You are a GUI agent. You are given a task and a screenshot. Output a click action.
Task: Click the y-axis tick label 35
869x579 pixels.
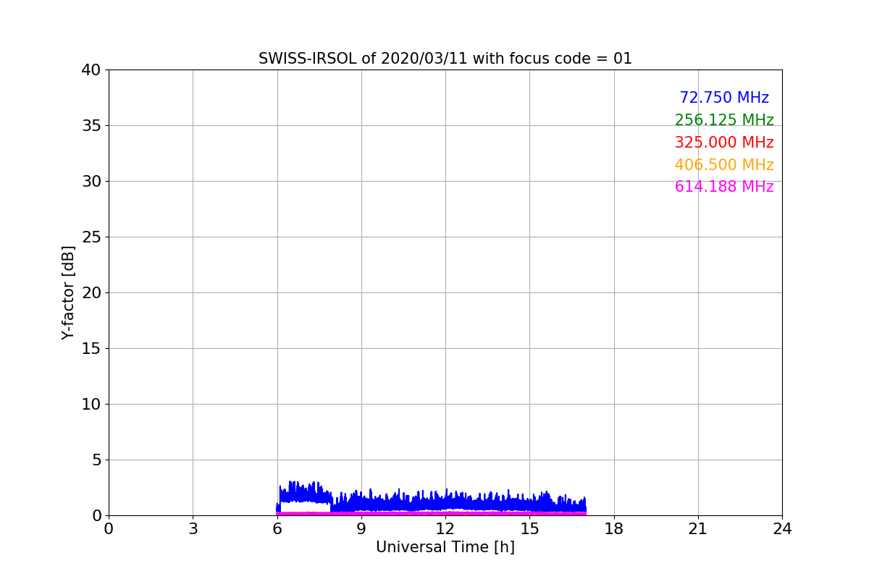(x=91, y=126)
